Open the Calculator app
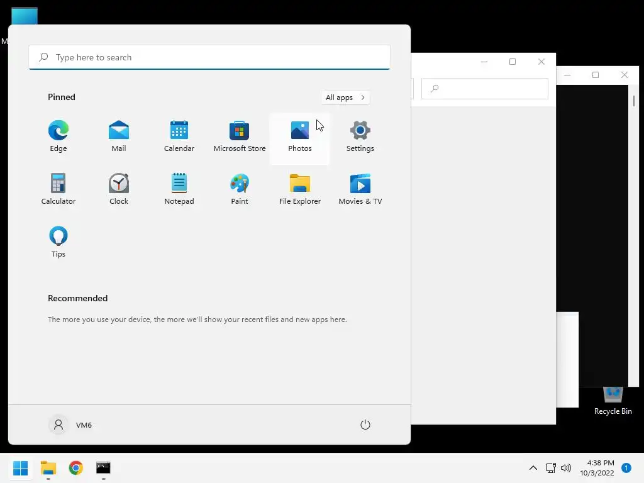644x483 pixels. 58,189
